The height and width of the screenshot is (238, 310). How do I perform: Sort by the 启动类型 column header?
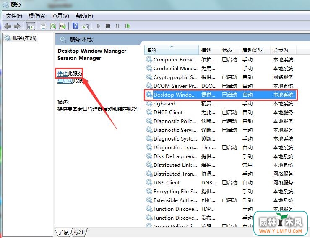coord(255,50)
